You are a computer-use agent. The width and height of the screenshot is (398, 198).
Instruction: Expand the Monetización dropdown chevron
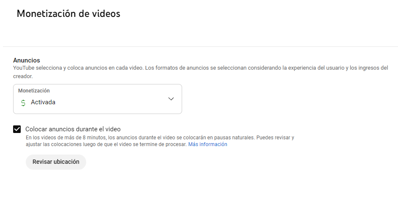coord(171,99)
